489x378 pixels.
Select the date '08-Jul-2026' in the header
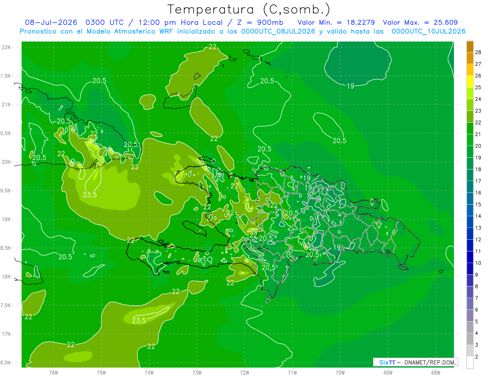[51, 22]
